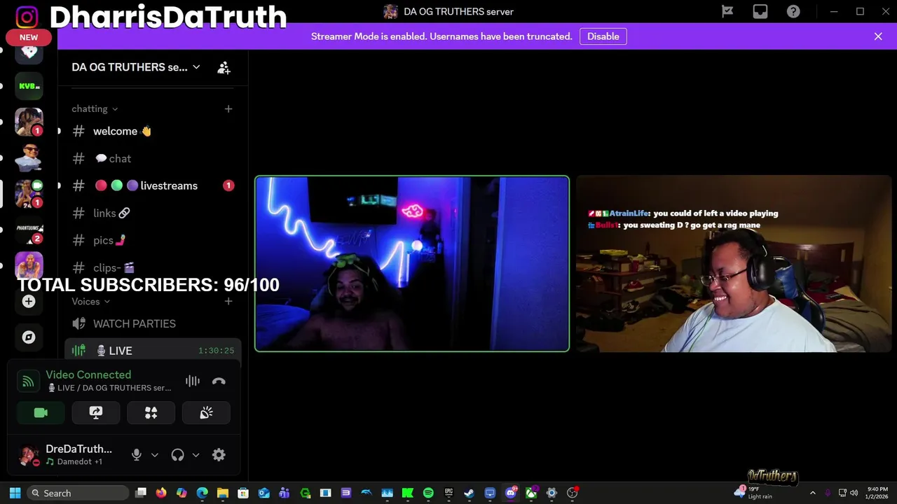Open Task View from the taskbar
Screen dimensions: 897x504
pyautogui.click(x=141, y=493)
